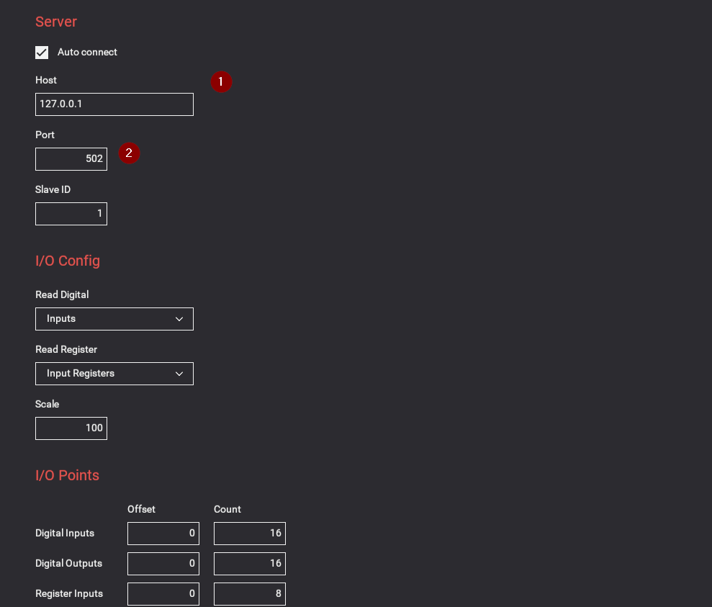Click the Digital Inputs Offset field

point(163,534)
